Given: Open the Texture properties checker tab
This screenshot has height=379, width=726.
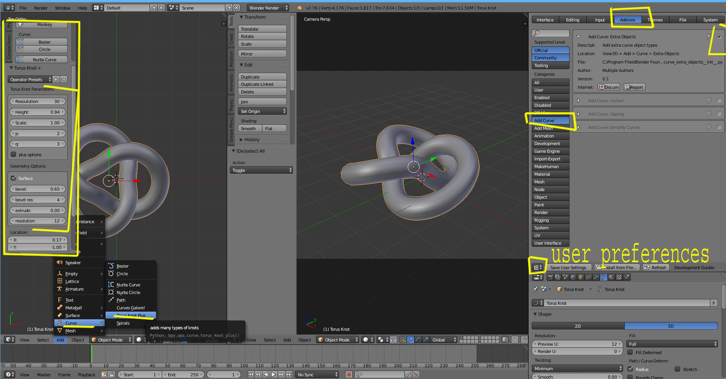Looking at the screenshot, I should [619, 277].
